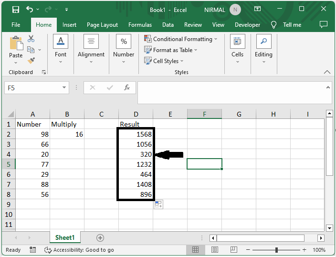Switch to Page Layout view icon

coord(214,249)
